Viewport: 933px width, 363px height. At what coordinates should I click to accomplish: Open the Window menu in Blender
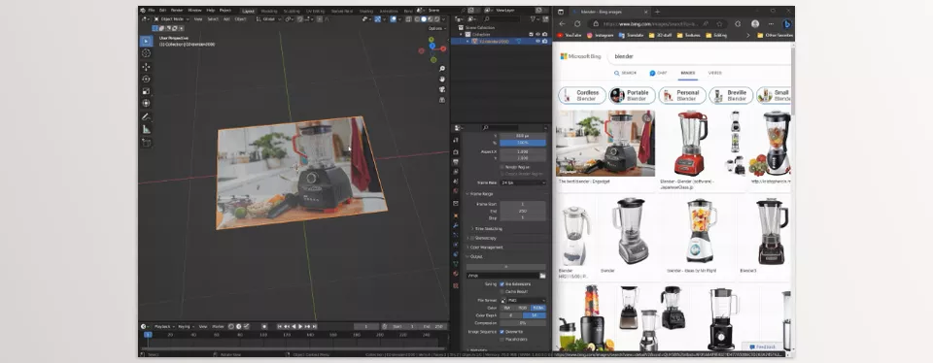pos(194,10)
